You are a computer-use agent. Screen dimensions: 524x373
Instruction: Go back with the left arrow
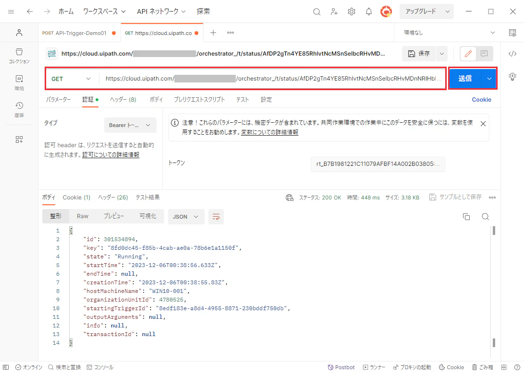coord(30,12)
